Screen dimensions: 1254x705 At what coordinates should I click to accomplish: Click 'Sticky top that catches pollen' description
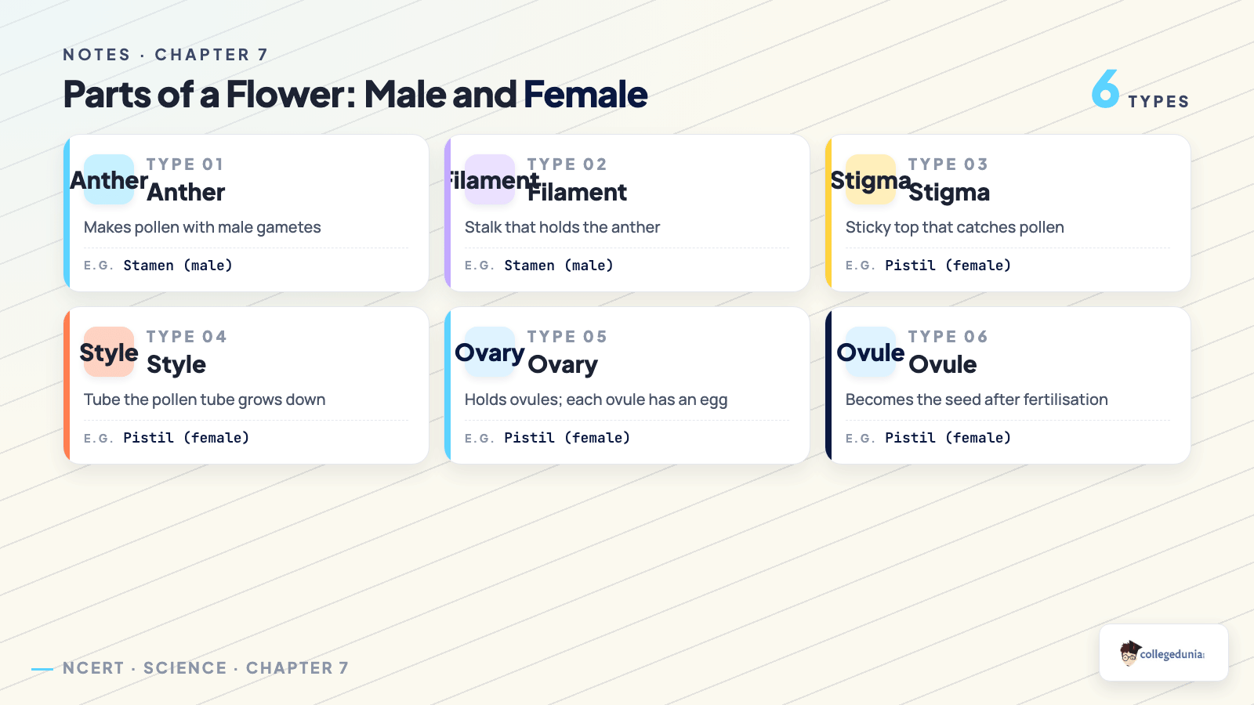pos(955,227)
